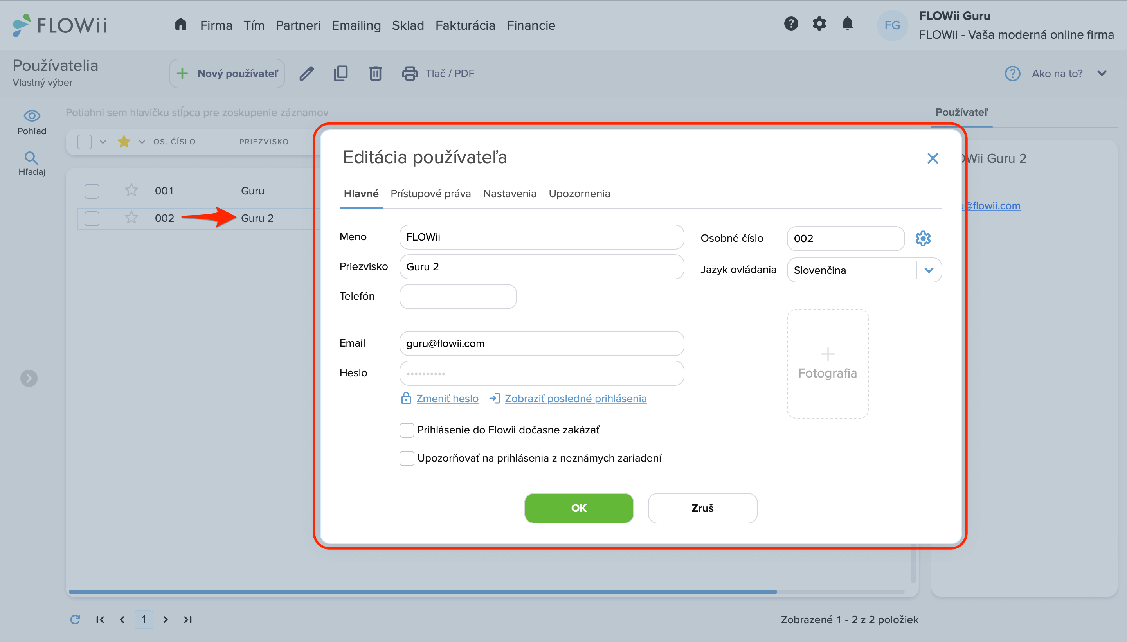Click the Fotografia upload placeholder
This screenshot has width=1127, height=642.
[x=828, y=364]
